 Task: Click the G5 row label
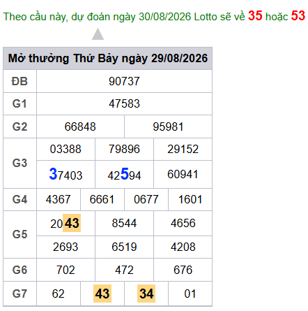tap(20, 234)
